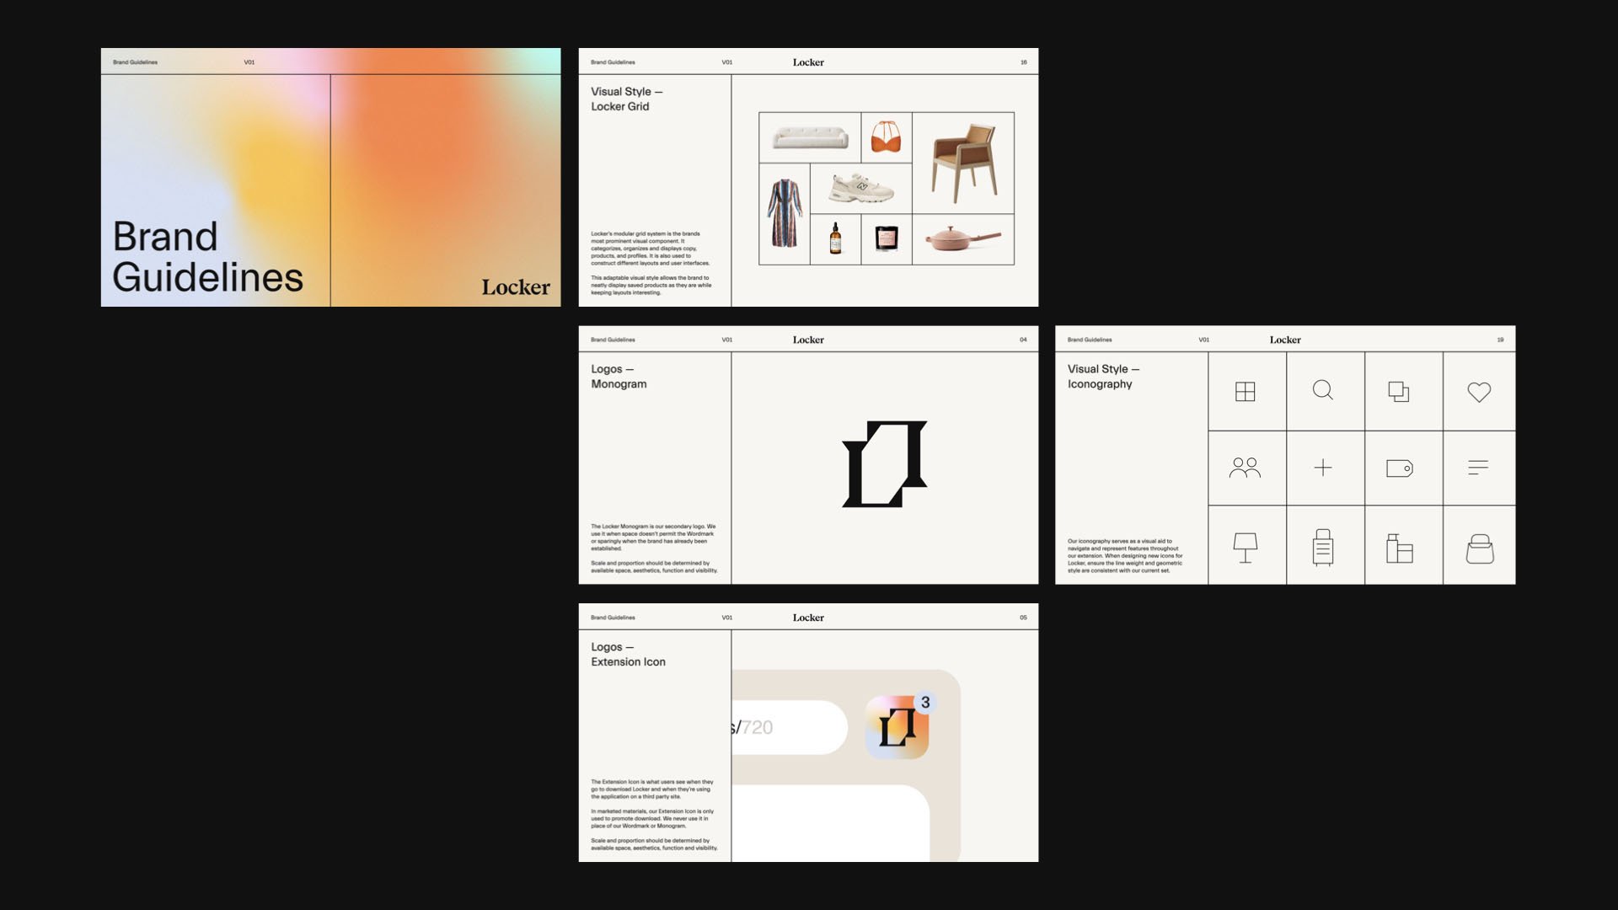This screenshot has width=1618, height=910.
Task: Click the bottle and box icon
Action: [1399, 549]
